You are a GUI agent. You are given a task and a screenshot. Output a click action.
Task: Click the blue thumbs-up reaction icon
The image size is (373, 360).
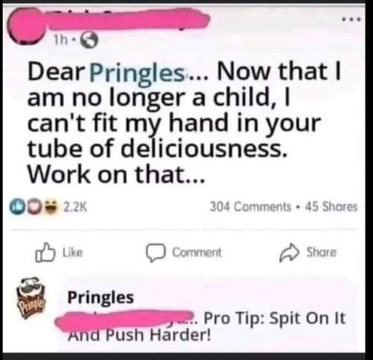pos(16,206)
